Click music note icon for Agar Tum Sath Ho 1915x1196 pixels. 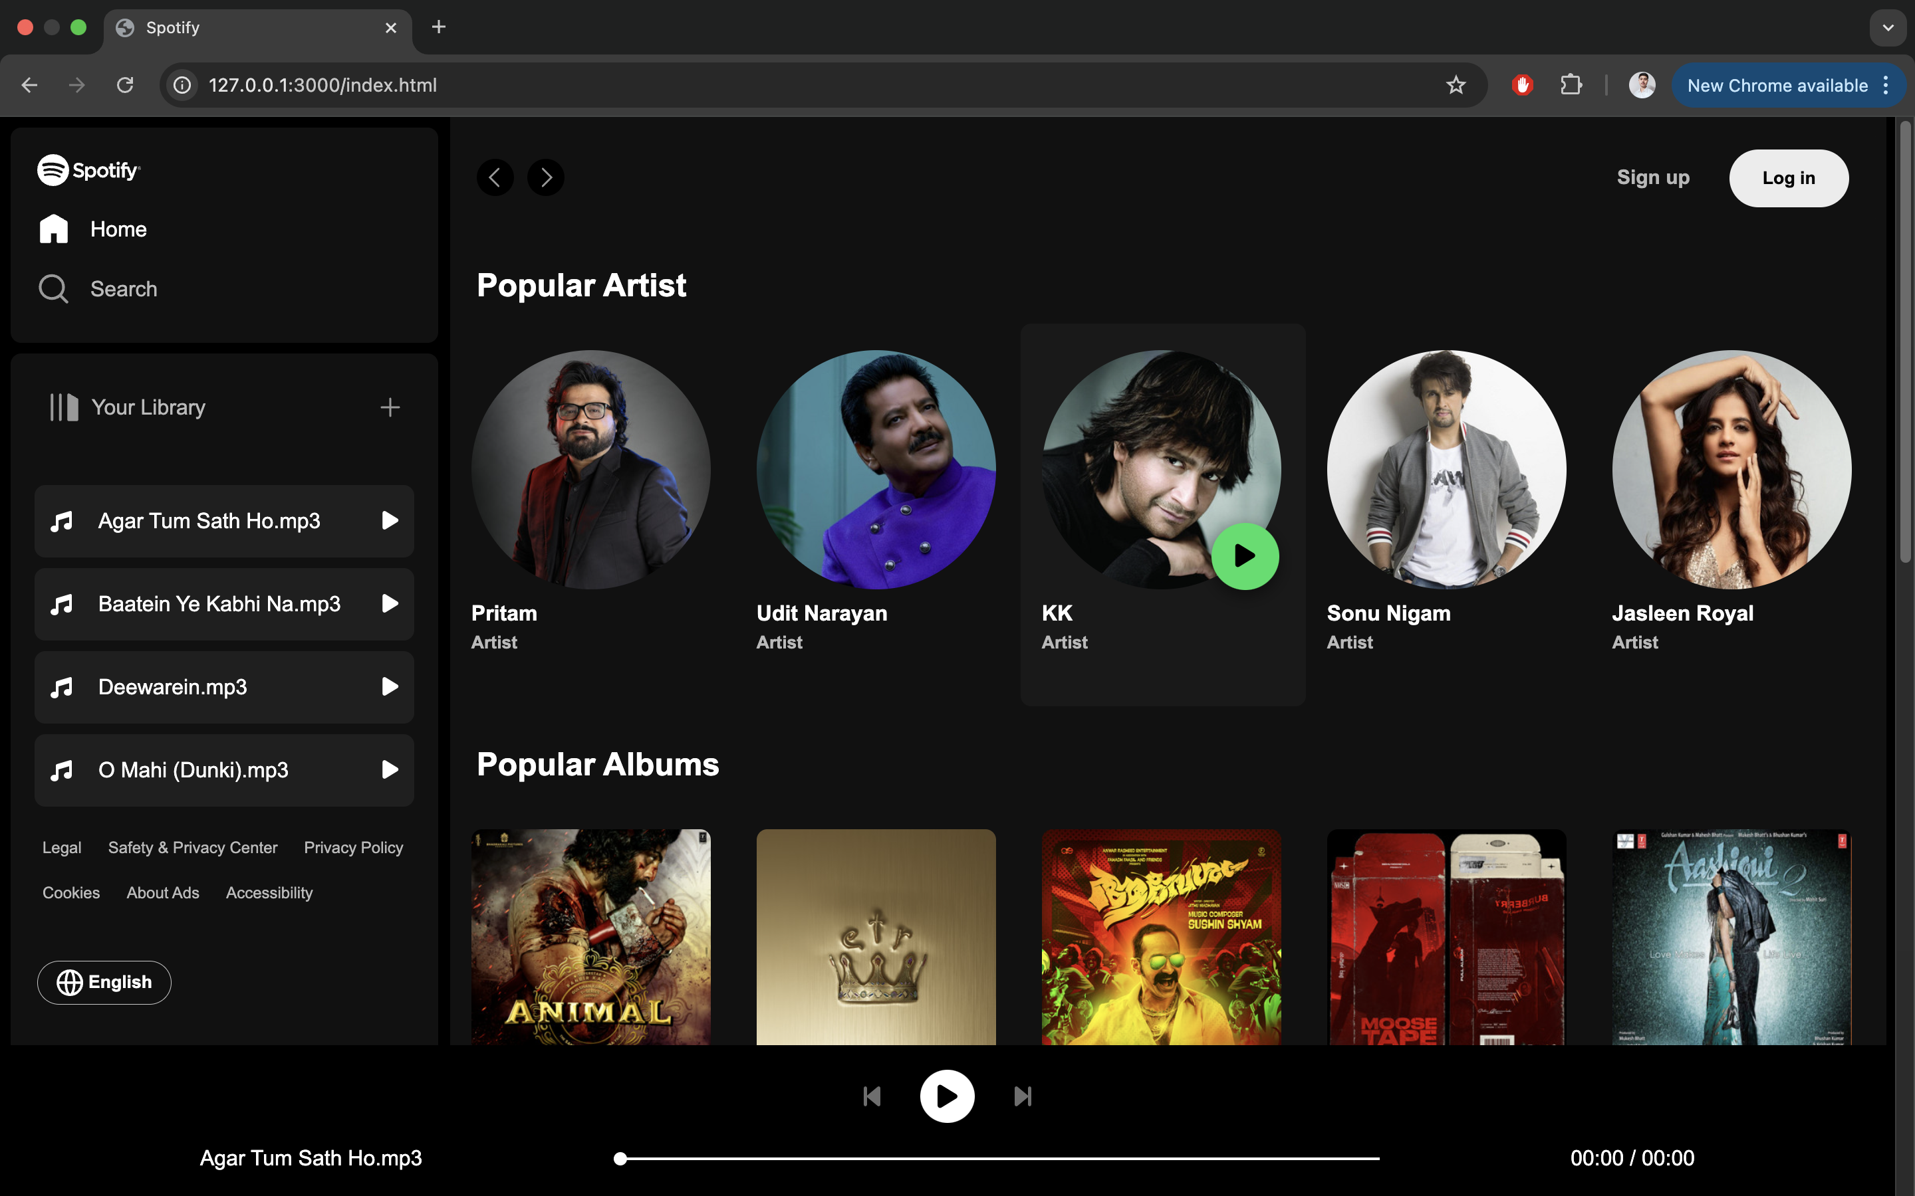(62, 522)
